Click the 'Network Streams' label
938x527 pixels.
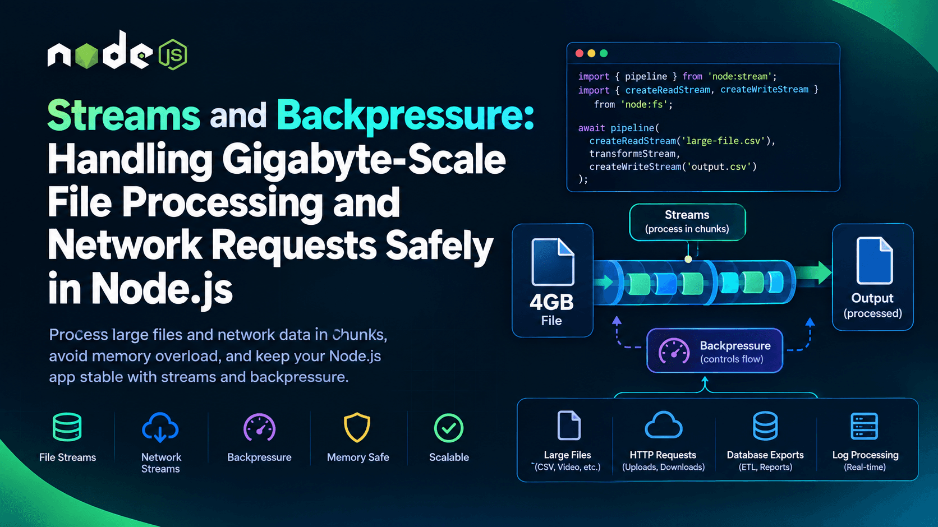point(161,463)
